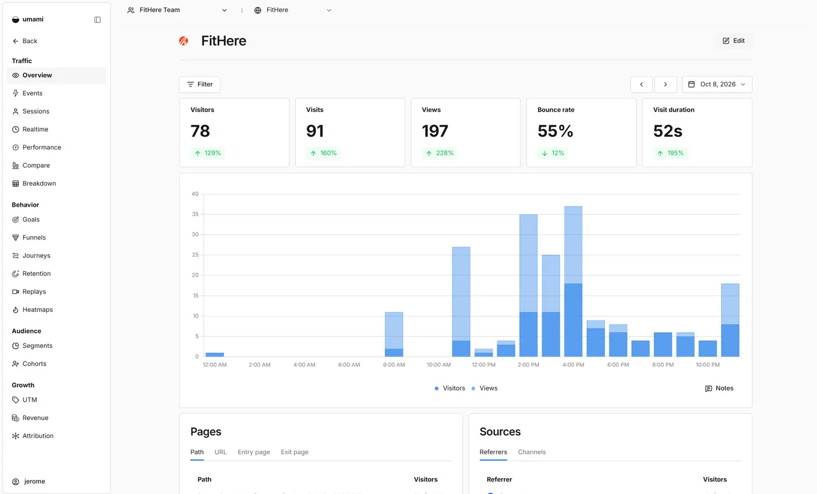Open Cohorts under Audience
Image resolution: width=817 pixels, height=494 pixels.
57,364
